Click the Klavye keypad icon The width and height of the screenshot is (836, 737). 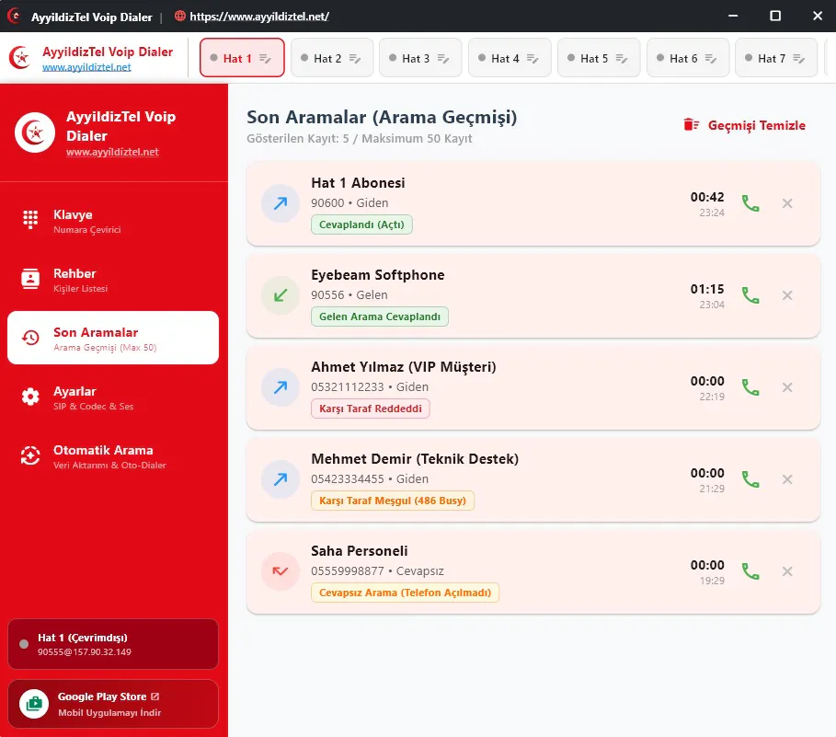click(x=30, y=220)
